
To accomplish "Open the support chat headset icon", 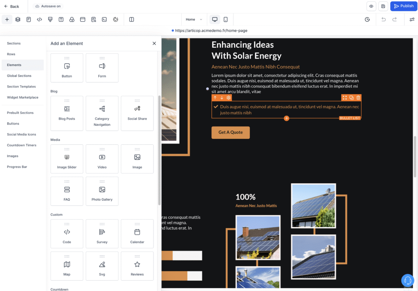I will pyautogui.click(x=408, y=280).
